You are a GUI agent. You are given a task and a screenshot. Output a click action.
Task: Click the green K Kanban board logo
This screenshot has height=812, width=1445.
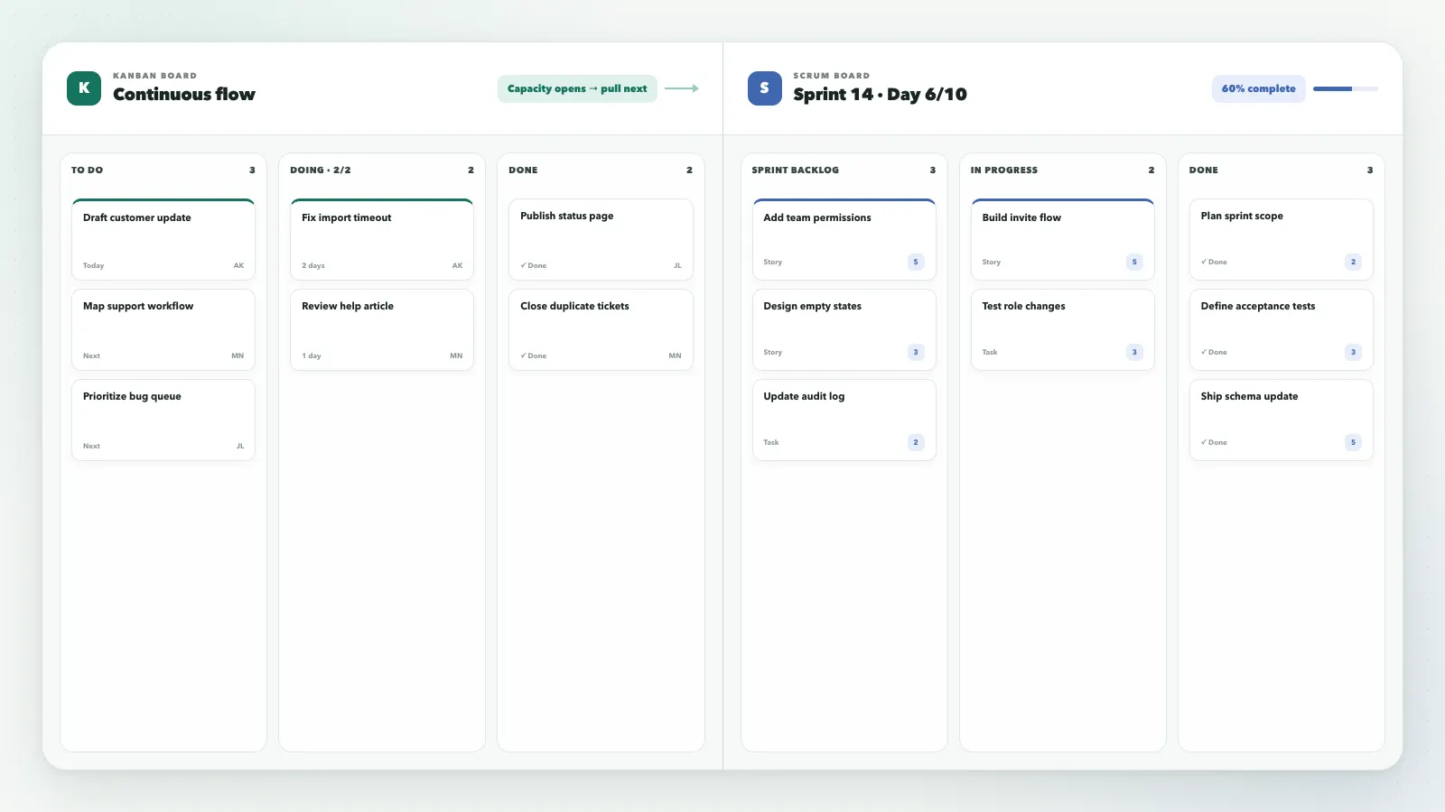84,88
